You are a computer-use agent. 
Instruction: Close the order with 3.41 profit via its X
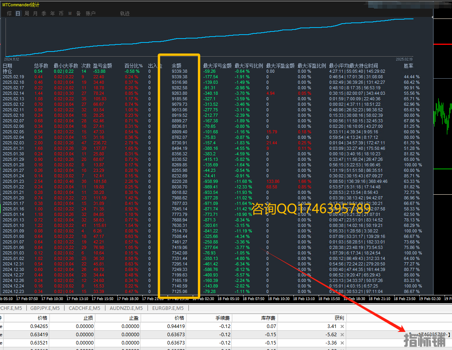pos(342,326)
